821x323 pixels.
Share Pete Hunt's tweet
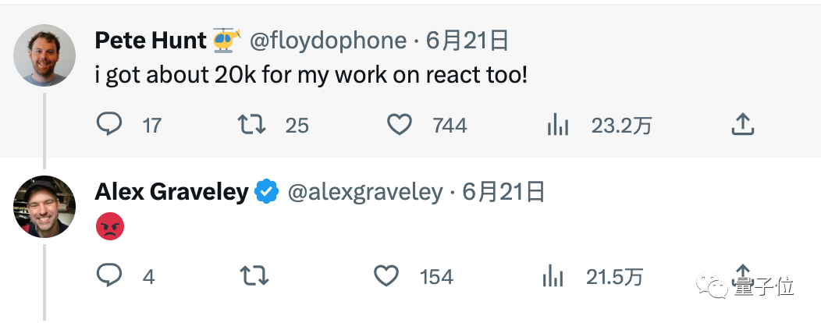coord(743,124)
